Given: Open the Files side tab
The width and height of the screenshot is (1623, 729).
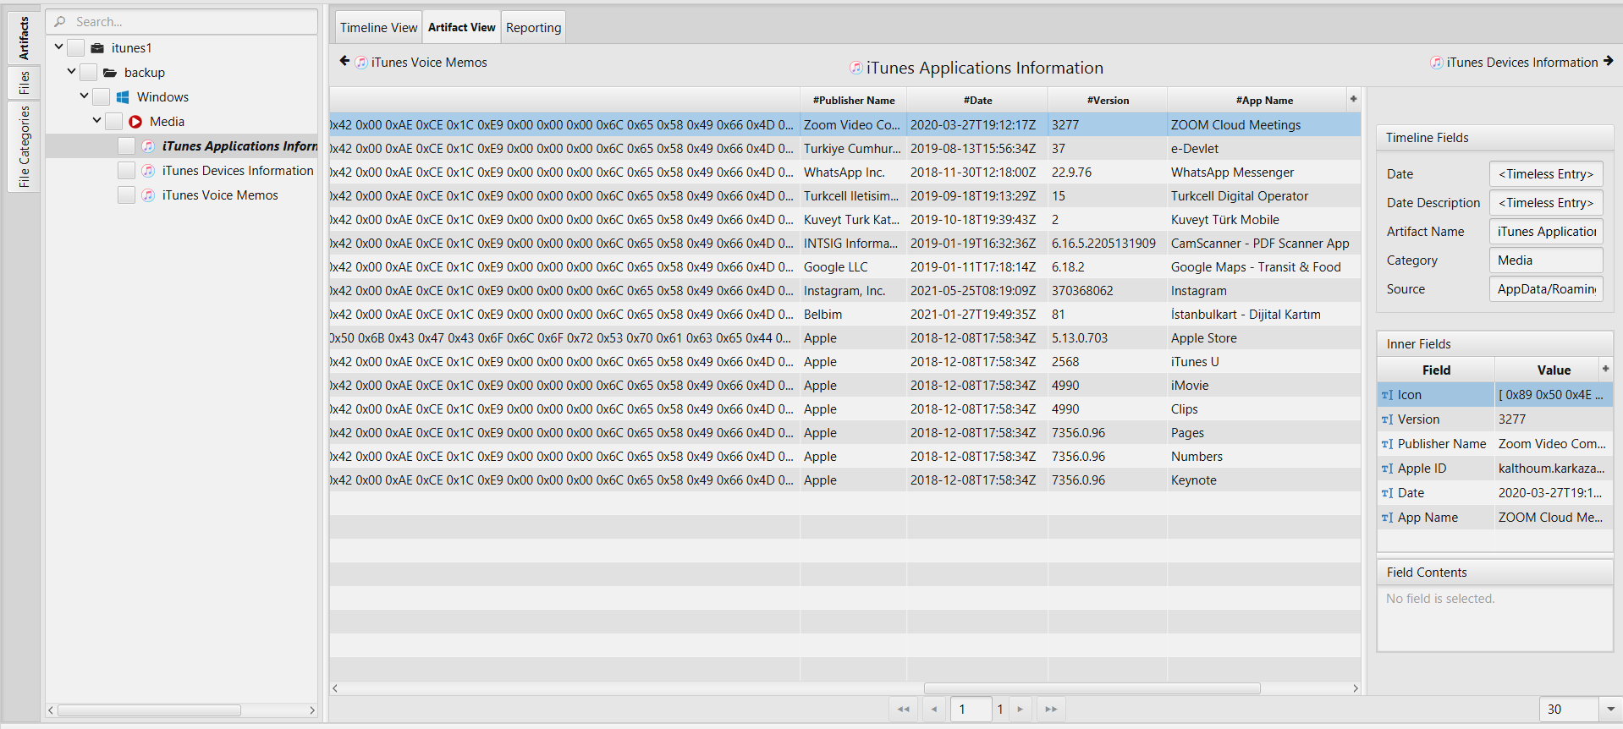Looking at the screenshot, I should coord(24,83).
